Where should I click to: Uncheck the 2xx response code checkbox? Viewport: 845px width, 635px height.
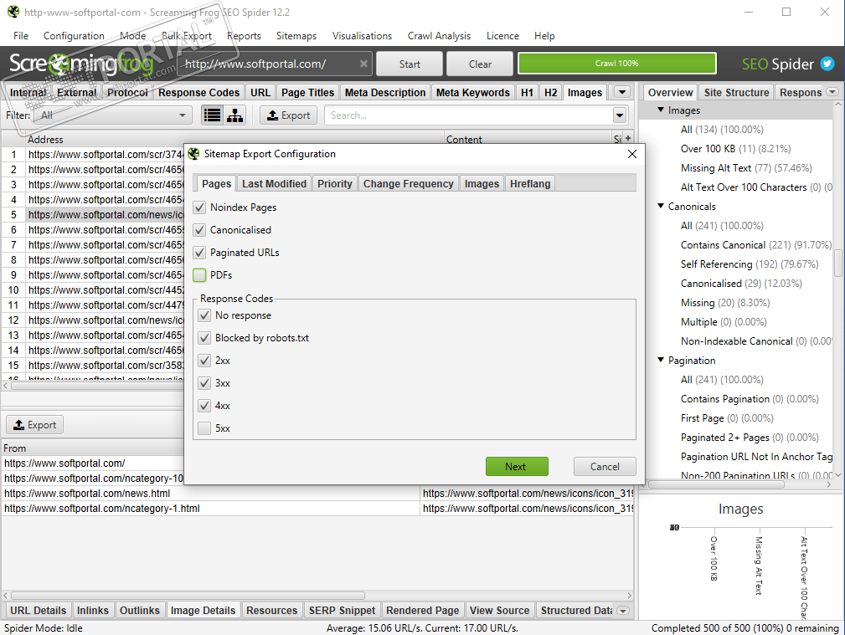(x=204, y=361)
